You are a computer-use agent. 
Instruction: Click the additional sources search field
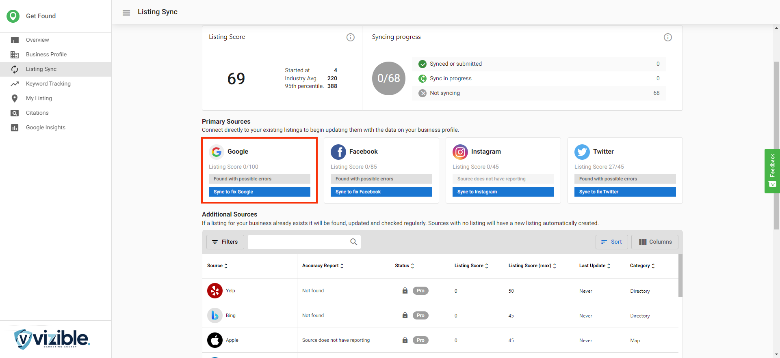[299, 242]
